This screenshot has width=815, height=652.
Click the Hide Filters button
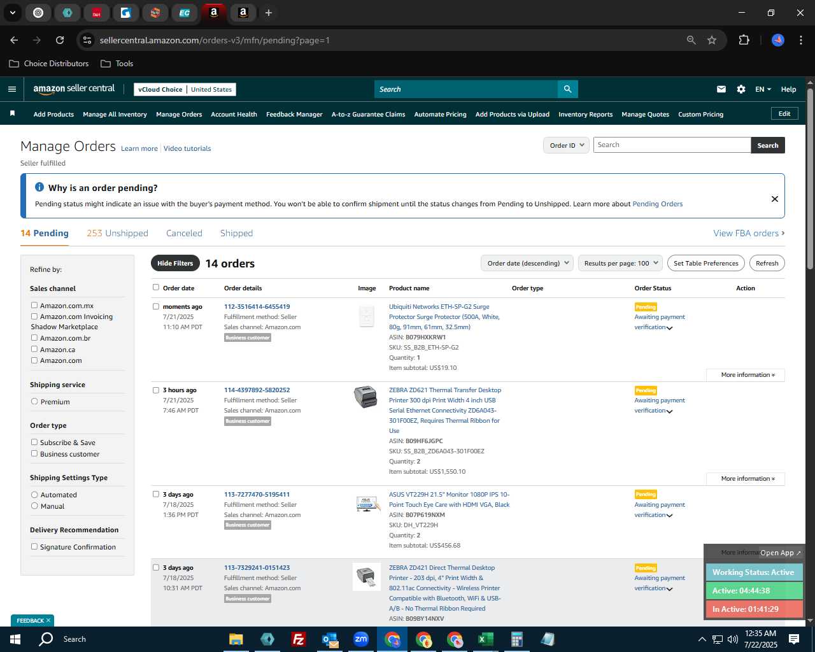coord(175,263)
